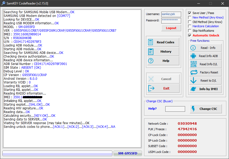The image size is (229, 159).
Task: Click the MODEL value SM-G955FD in log
Action: tap(27, 27)
